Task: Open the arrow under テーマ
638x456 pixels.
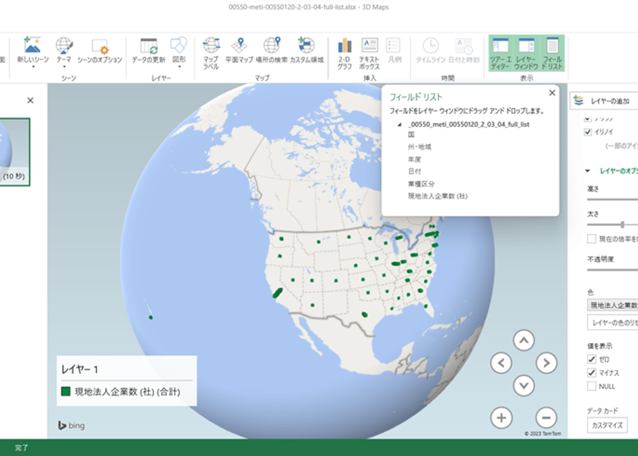Action: coord(64,67)
